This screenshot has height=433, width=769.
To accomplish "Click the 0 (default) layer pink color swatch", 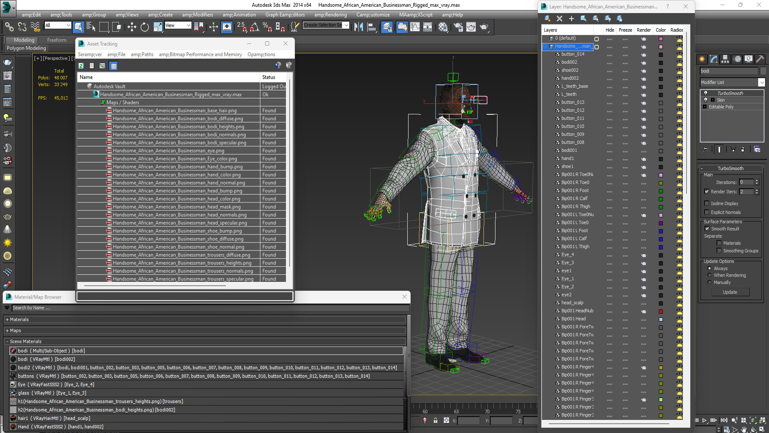I will (661, 39).
